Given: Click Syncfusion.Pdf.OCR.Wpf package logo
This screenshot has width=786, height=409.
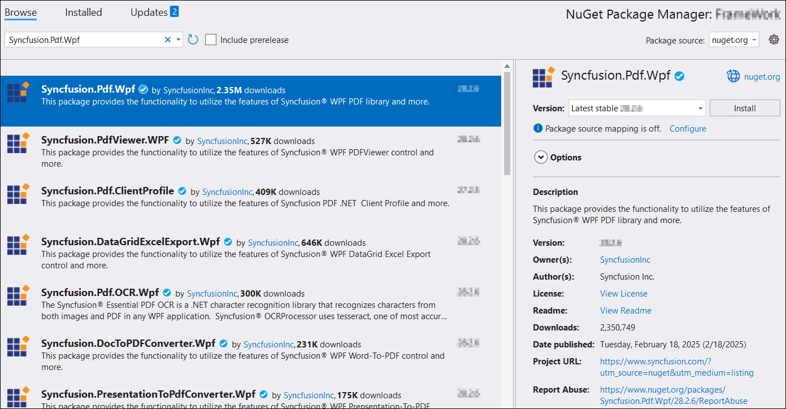Looking at the screenshot, I should click(18, 295).
